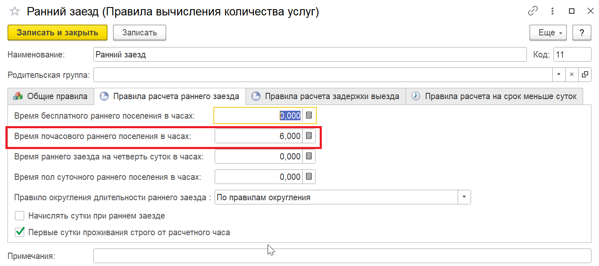This screenshot has height=266, width=599.
Task: Click the quarter-day early arrival hours field
Action: 259,157
